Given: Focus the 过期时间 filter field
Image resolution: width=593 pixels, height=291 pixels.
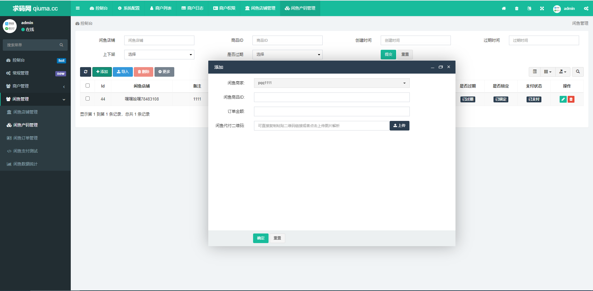Looking at the screenshot, I should pyautogui.click(x=544, y=40).
